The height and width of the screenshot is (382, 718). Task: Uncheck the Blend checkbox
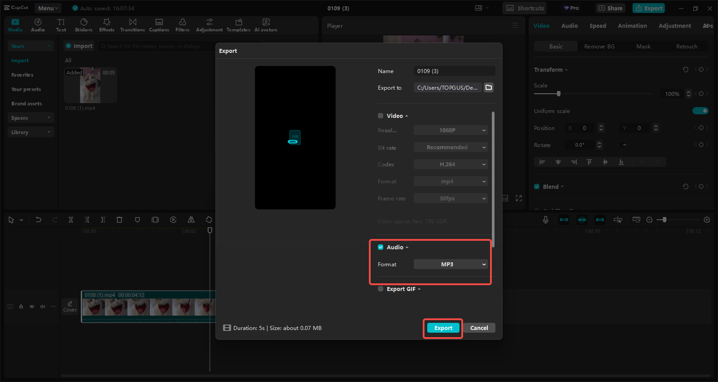coord(537,187)
